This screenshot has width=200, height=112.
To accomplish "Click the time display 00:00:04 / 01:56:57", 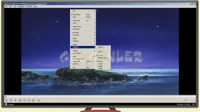I will pyautogui.click(x=184, y=105).
